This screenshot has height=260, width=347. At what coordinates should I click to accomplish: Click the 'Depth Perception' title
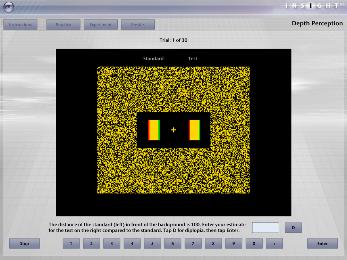tap(317, 24)
